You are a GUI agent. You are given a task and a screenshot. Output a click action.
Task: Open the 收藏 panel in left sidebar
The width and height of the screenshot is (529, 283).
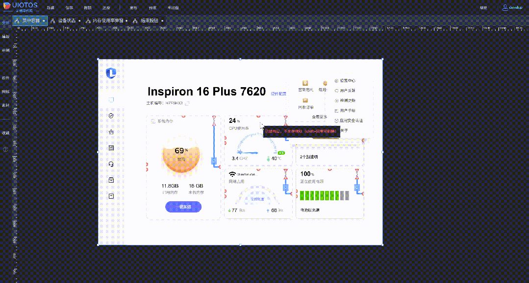[5, 133]
